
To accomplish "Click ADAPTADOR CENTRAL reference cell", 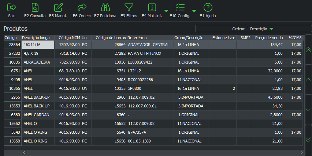I will tap(150, 45).
